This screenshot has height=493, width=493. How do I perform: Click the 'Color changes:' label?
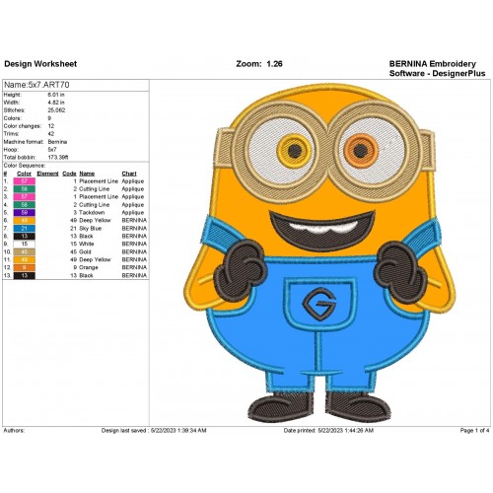click(x=23, y=126)
